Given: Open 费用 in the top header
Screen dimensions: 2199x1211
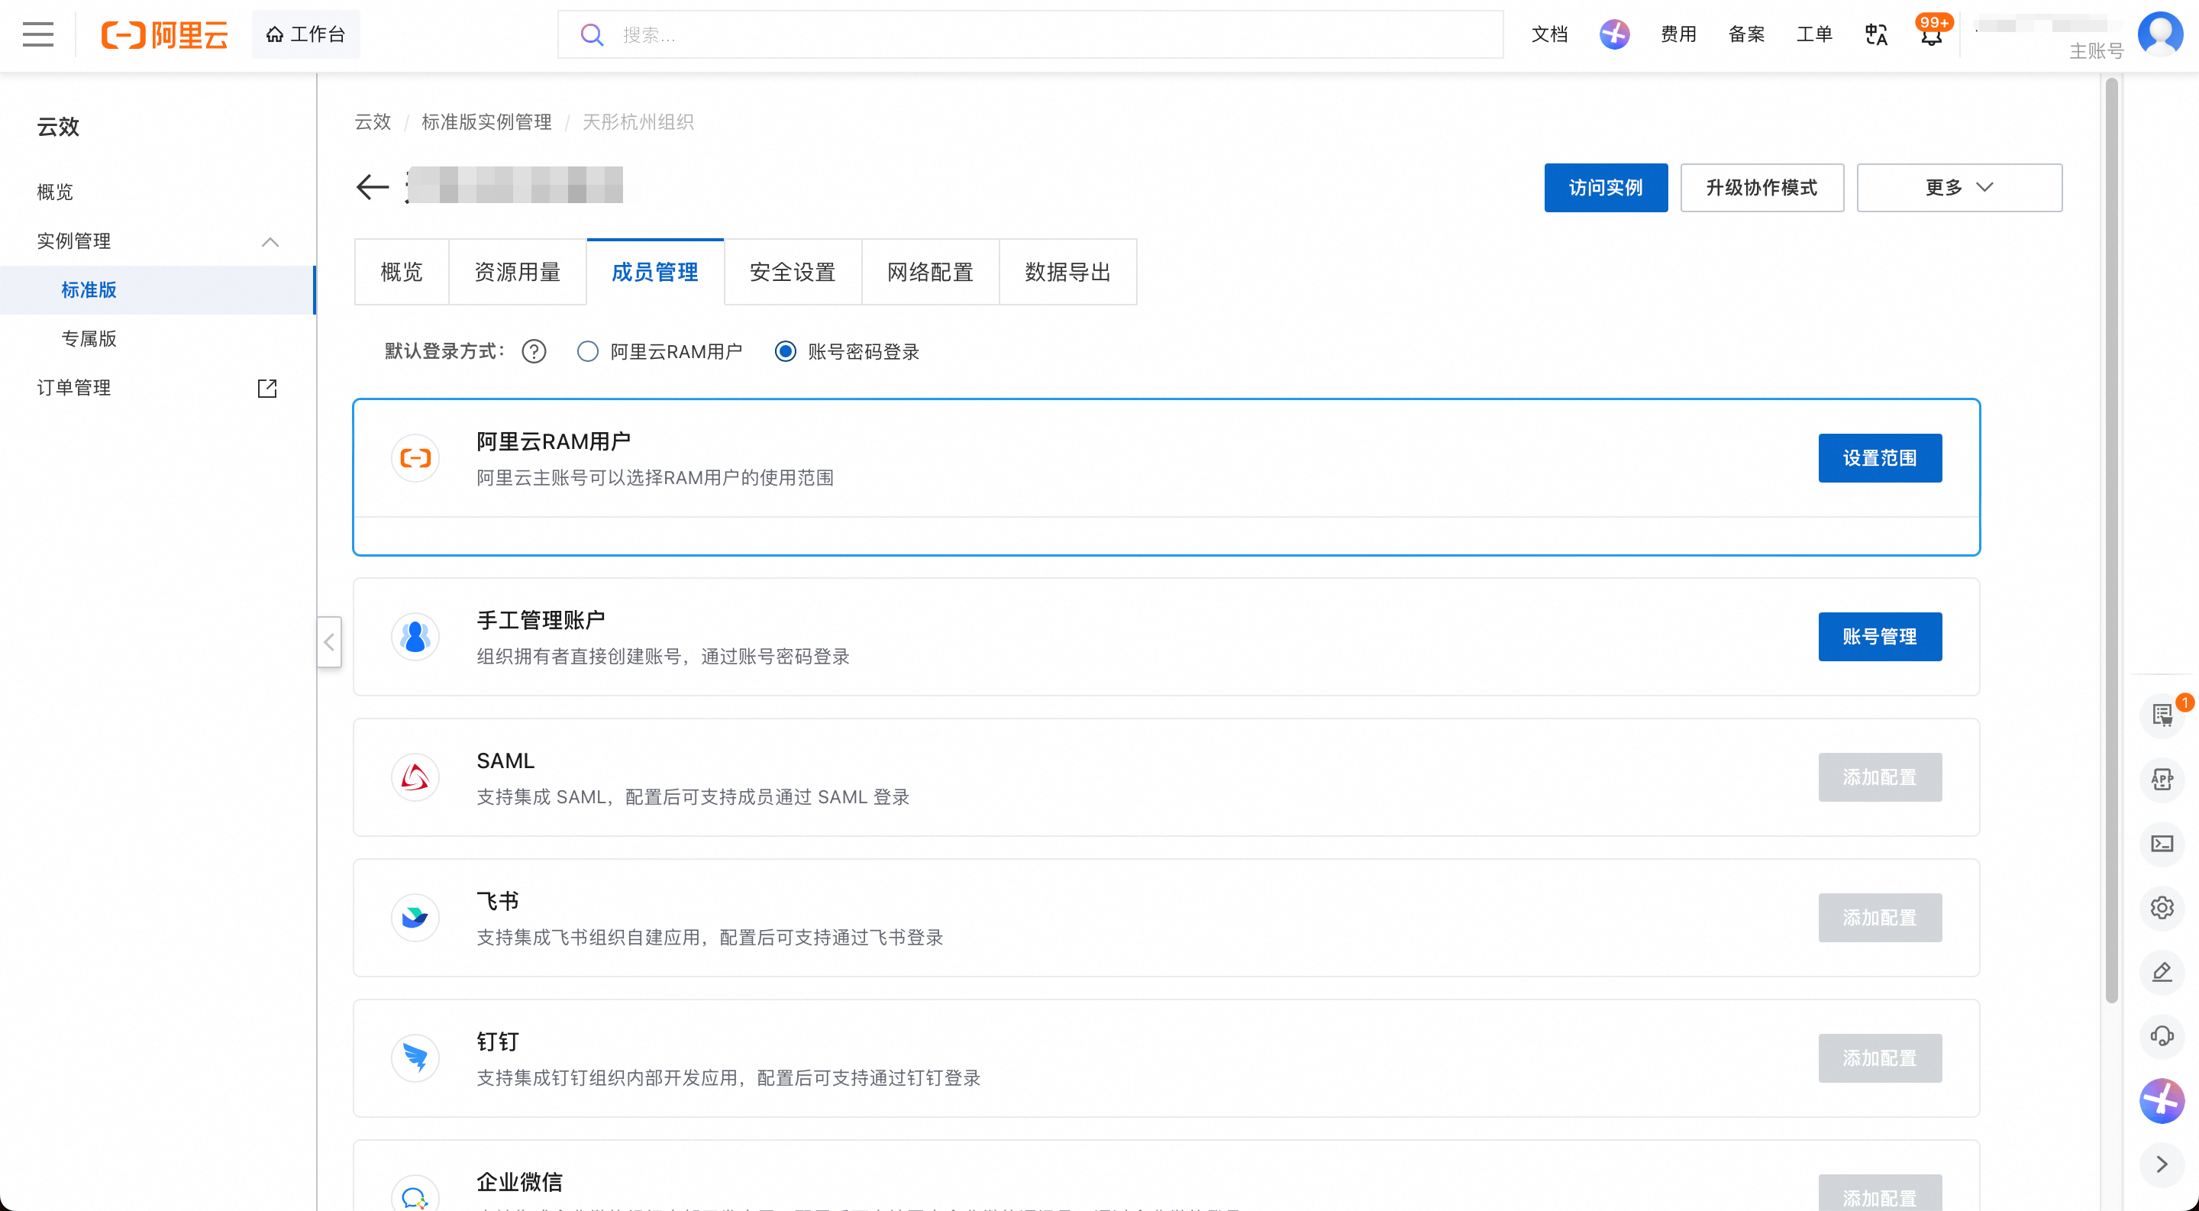Looking at the screenshot, I should pyautogui.click(x=1678, y=34).
